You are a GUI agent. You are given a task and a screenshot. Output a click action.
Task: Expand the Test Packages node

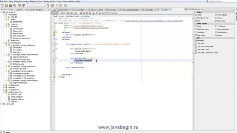[4, 85]
